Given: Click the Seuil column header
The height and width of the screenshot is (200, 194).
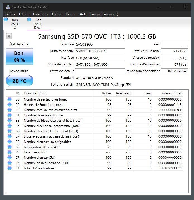Looking at the screenshot, I should (143, 93).
